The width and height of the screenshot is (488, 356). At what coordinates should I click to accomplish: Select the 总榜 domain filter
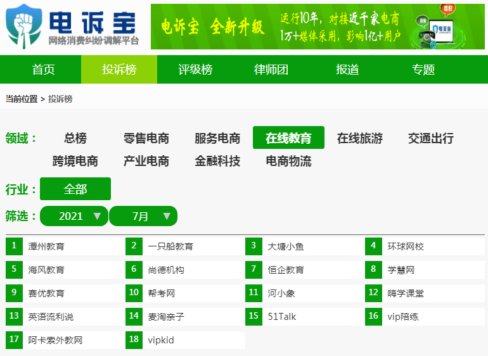75,138
